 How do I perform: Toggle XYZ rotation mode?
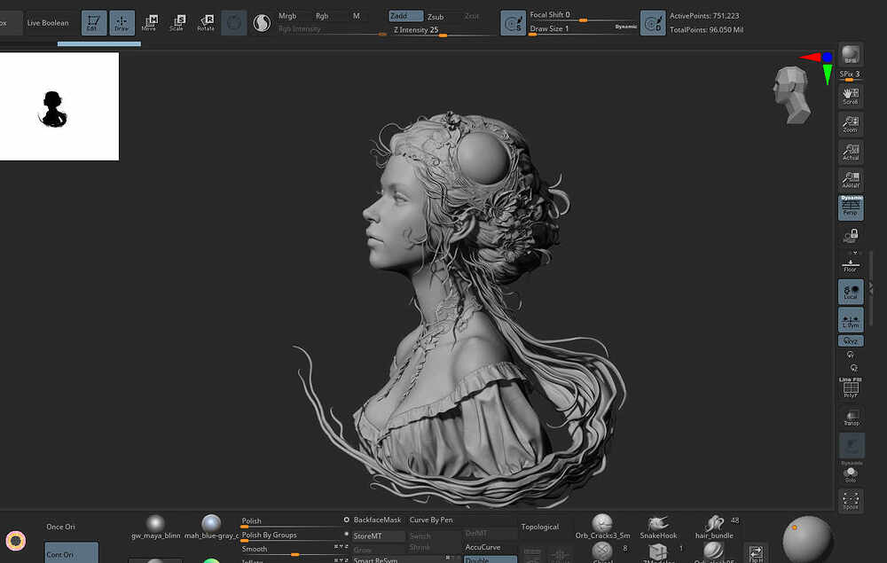tap(851, 340)
